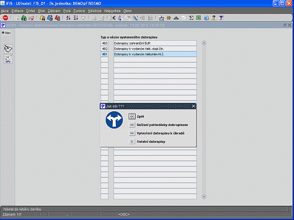Click the Záznam: 1/1 status text
The image size is (294, 220).
12,214
